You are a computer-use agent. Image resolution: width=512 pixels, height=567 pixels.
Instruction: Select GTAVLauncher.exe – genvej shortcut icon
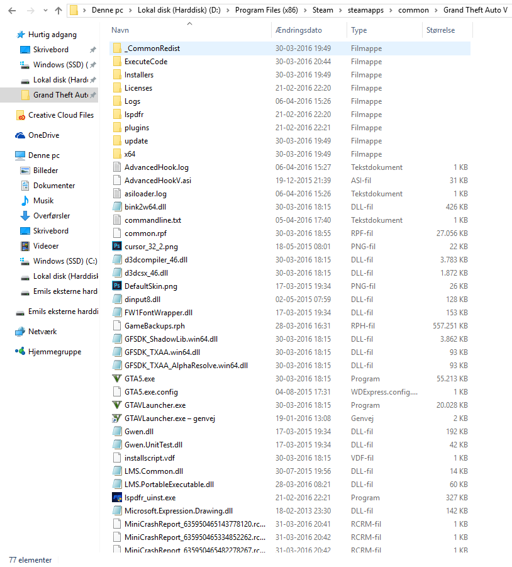click(x=117, y=418)
